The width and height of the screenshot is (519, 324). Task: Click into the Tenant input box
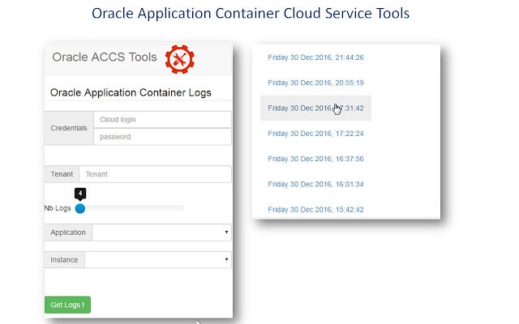(155, 174)
